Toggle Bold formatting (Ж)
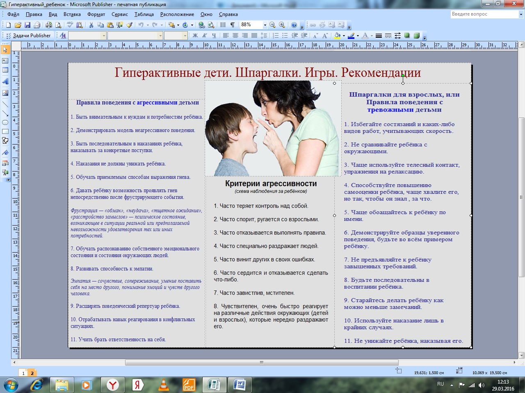Screen dimensions: 525x393 195,36
